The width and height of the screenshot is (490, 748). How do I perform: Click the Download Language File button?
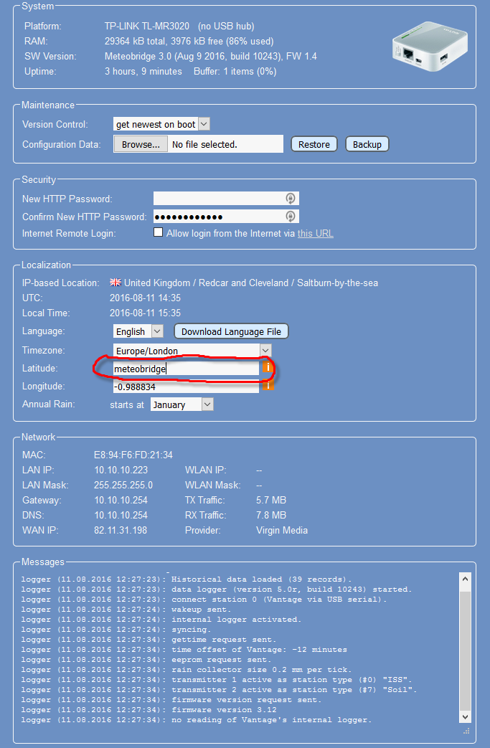[231, 331]
